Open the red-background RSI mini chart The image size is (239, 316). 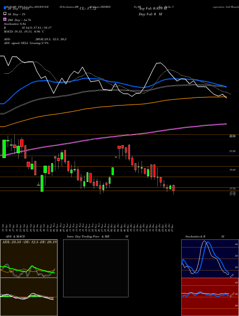click(210, 297)
